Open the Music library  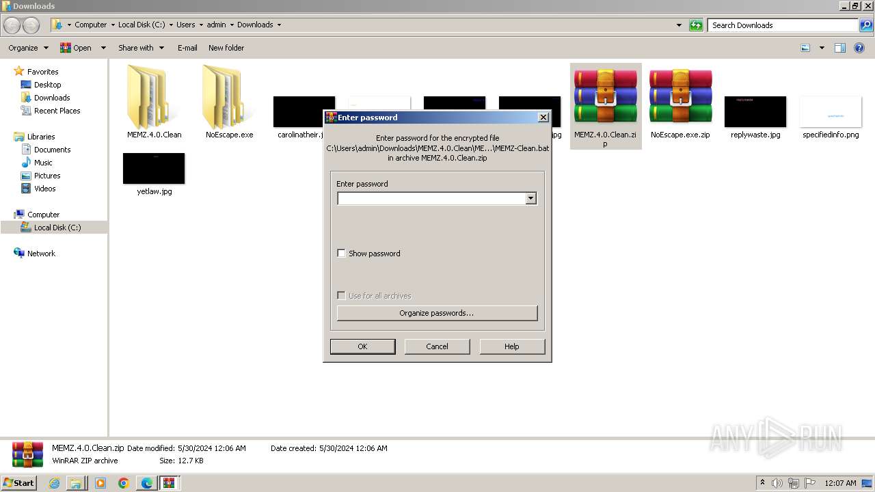point(43,163)
